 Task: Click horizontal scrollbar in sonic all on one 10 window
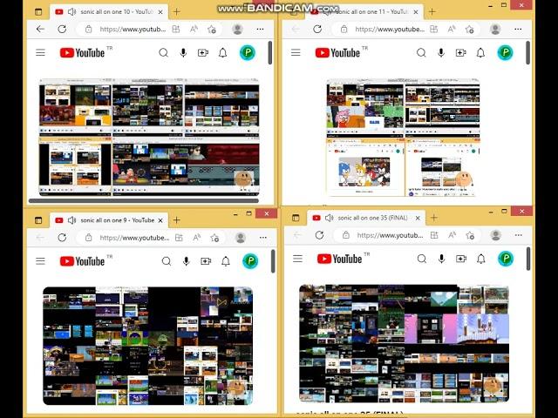[x=143, y=201]
